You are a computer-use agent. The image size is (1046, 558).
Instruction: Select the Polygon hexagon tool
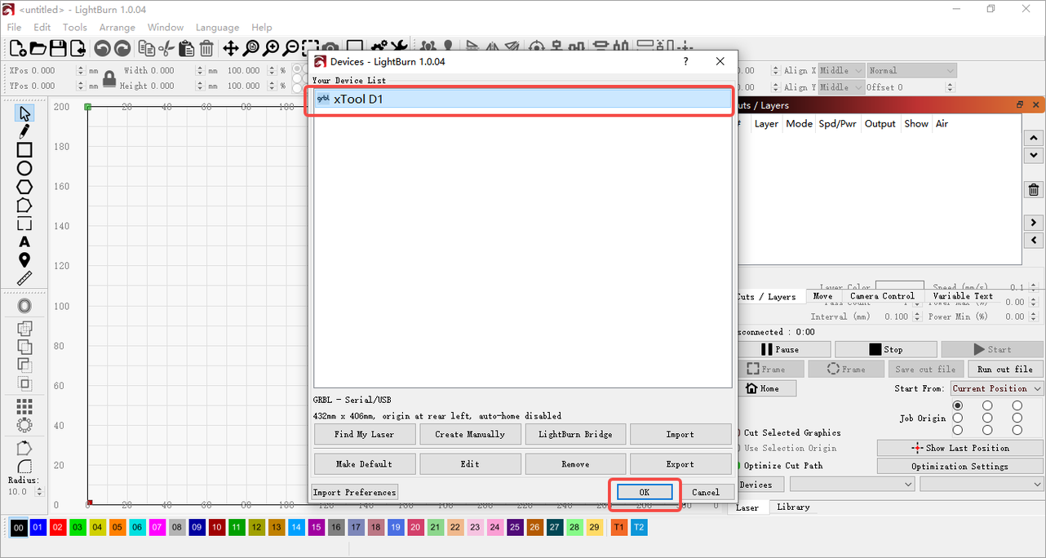[24, 187]
